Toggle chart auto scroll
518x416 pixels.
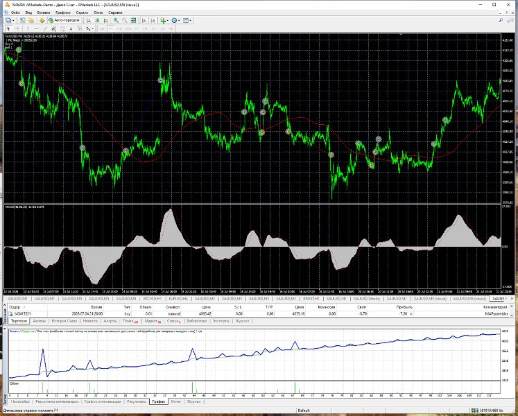[144, 21]
